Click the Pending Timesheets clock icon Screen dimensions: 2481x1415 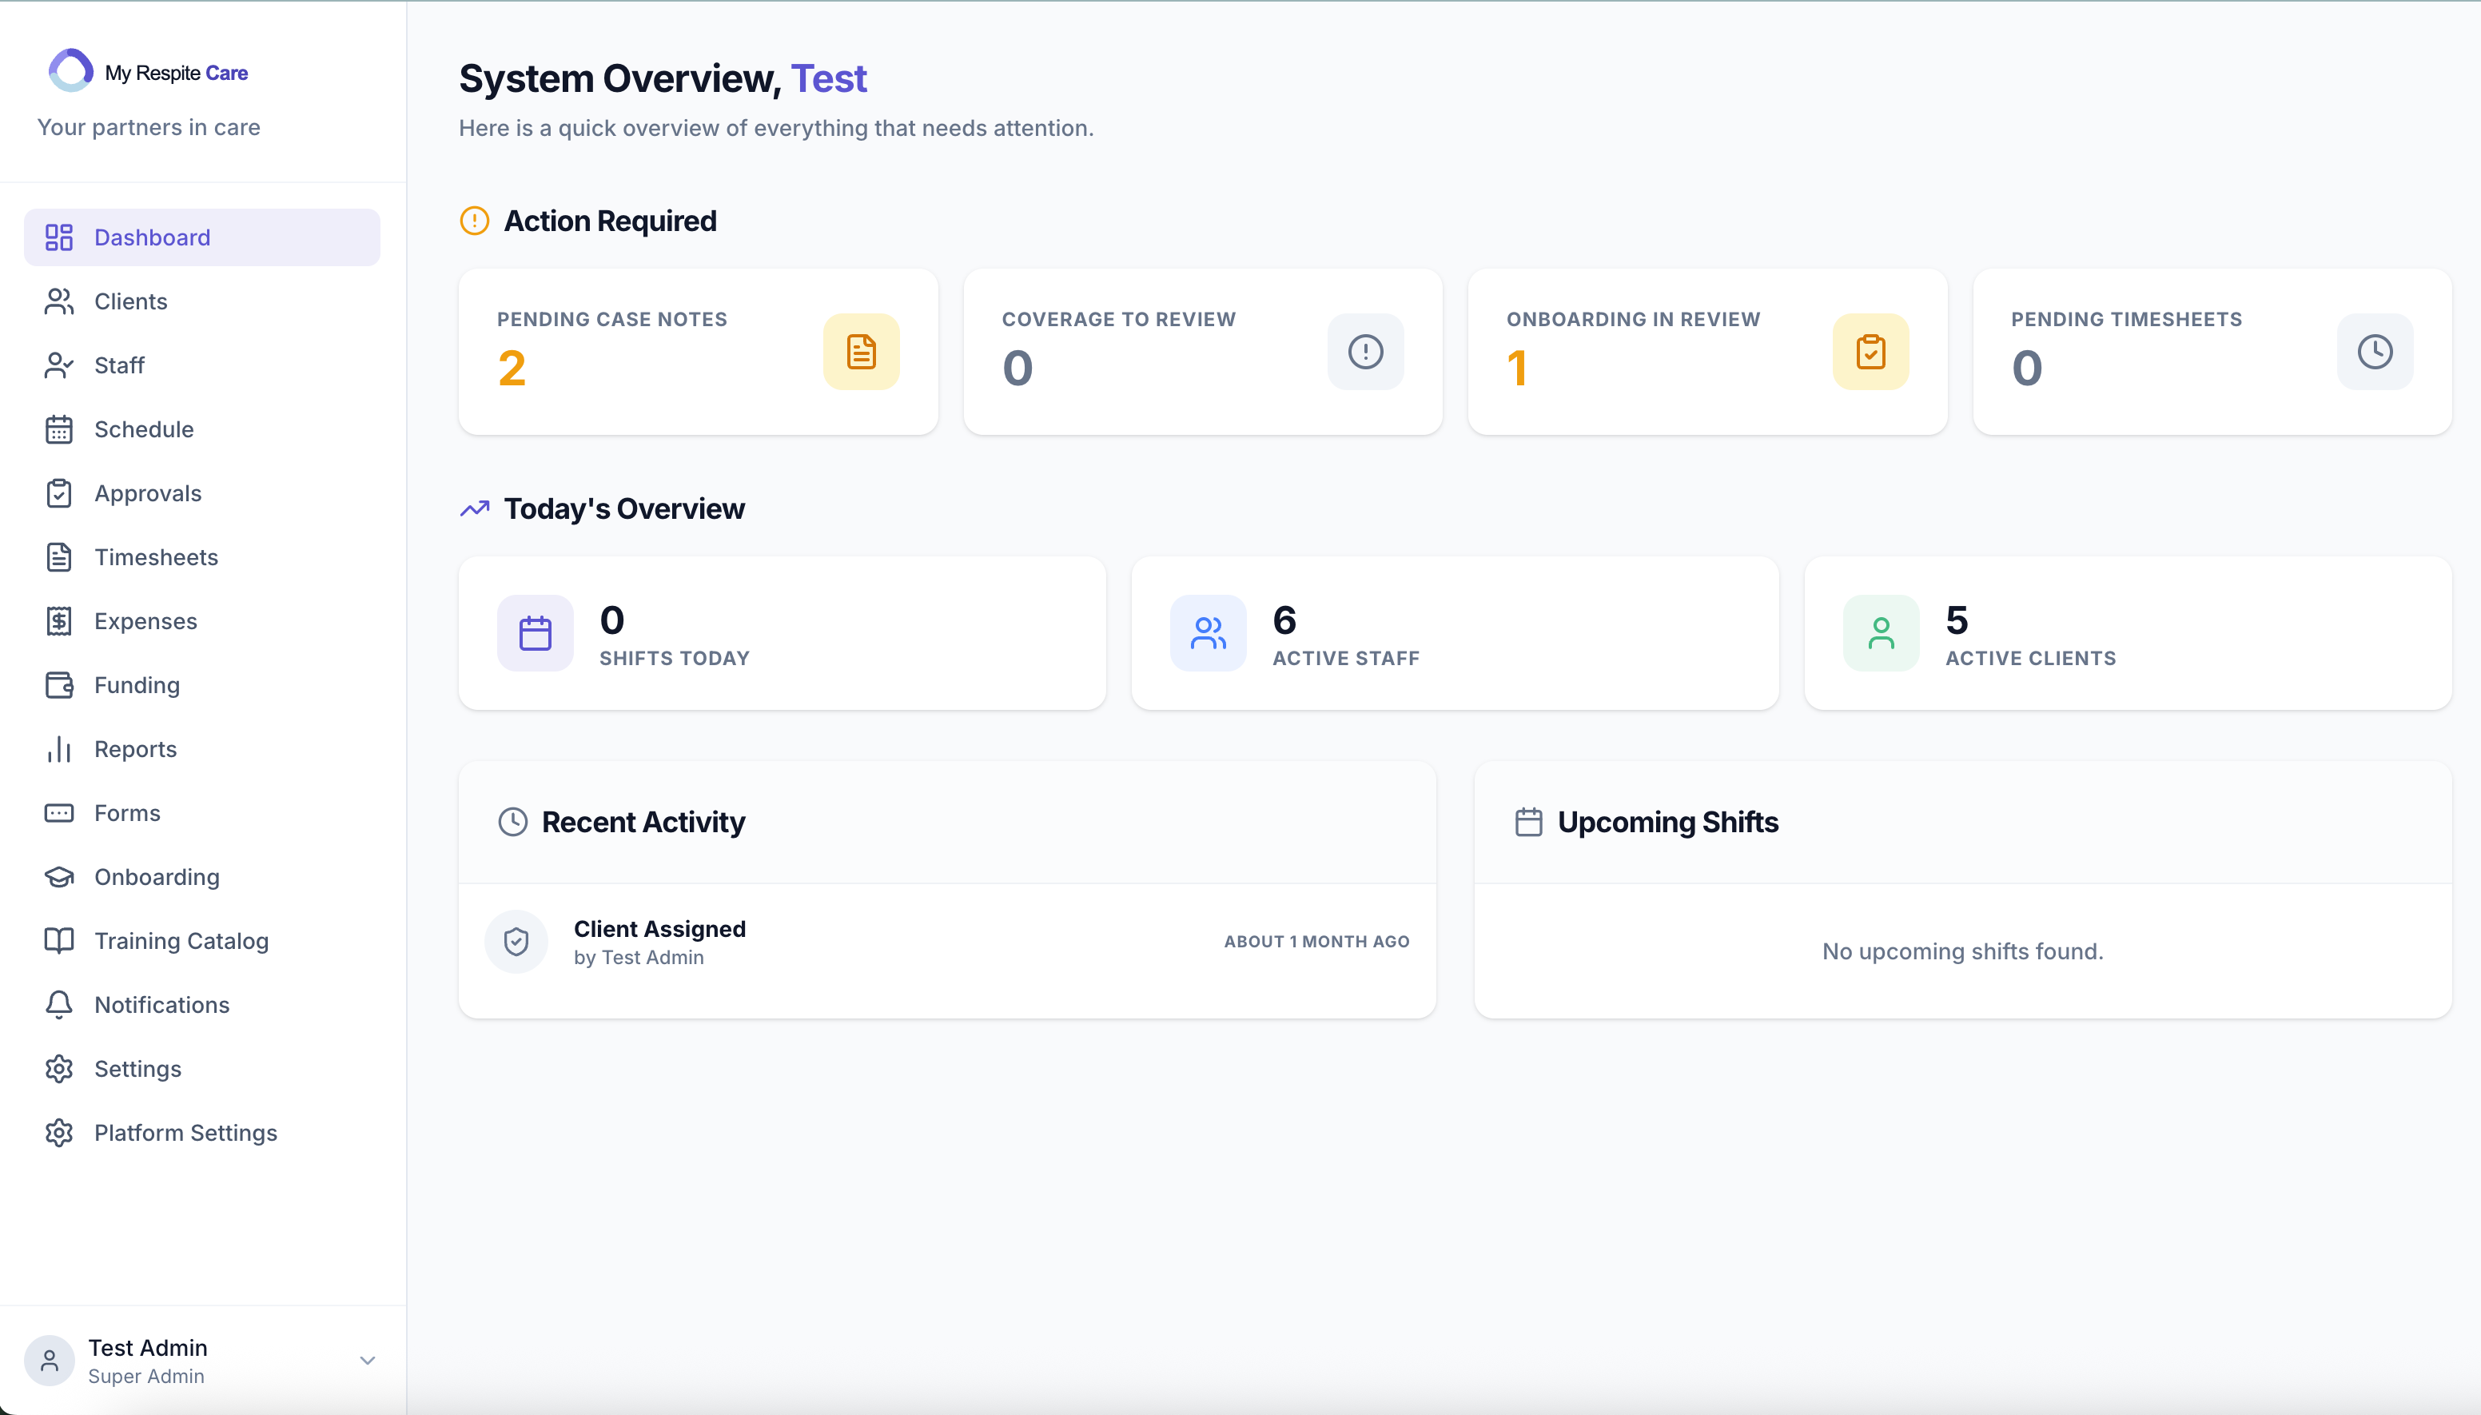tap(2375, 352)
